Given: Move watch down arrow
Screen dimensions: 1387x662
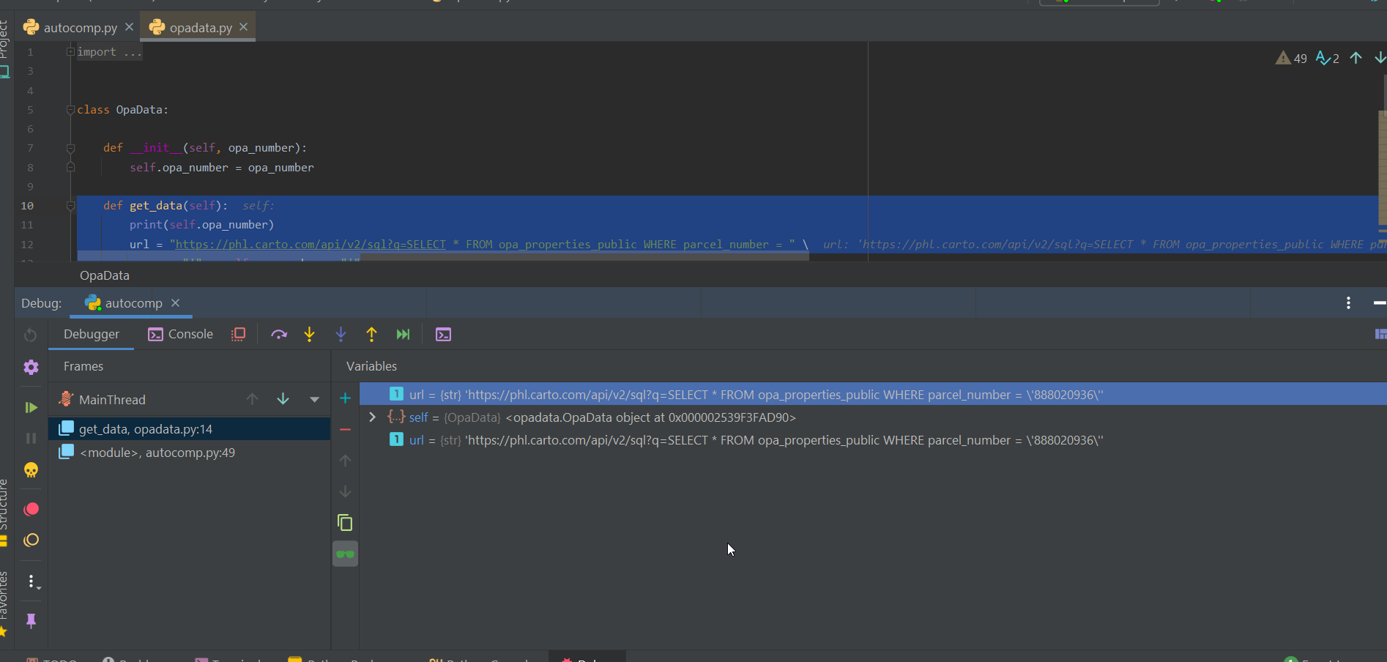Looking at the screenshot, I should tap(345, 491).
